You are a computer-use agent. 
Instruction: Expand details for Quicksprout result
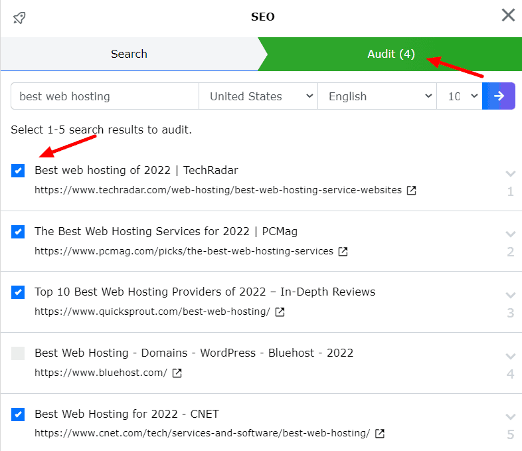click(510, 295)
